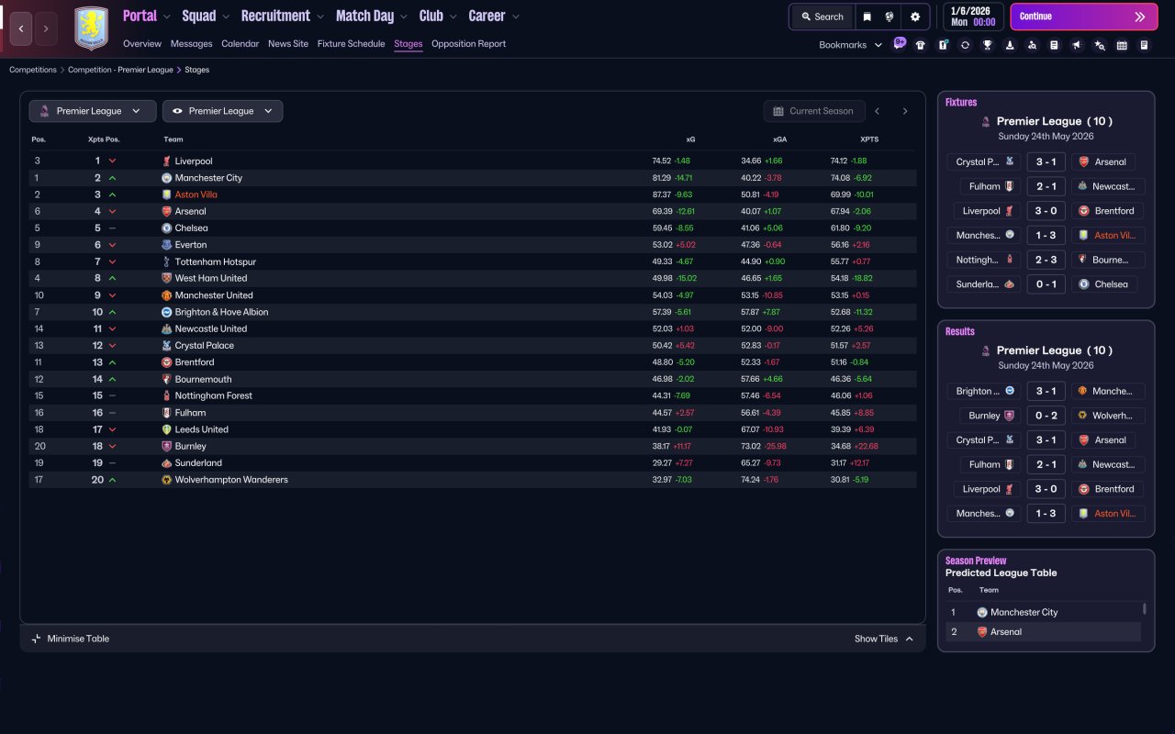Switch to the Messages tab
The image size is (1175, 734).
pyautogui.click(x=191, y=44)
